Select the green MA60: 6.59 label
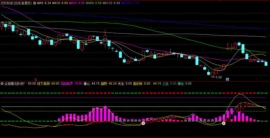This screenshot has height=138, width=270. pos(94,3)
